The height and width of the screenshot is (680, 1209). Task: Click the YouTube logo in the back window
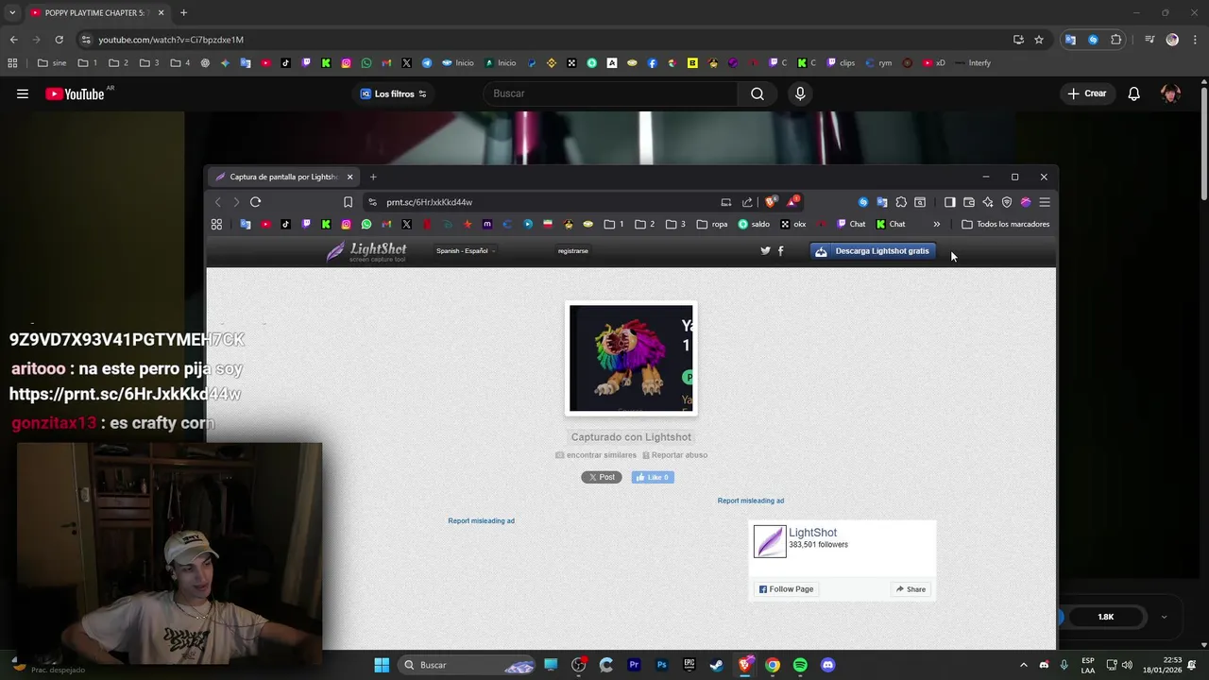pos(75,93)
